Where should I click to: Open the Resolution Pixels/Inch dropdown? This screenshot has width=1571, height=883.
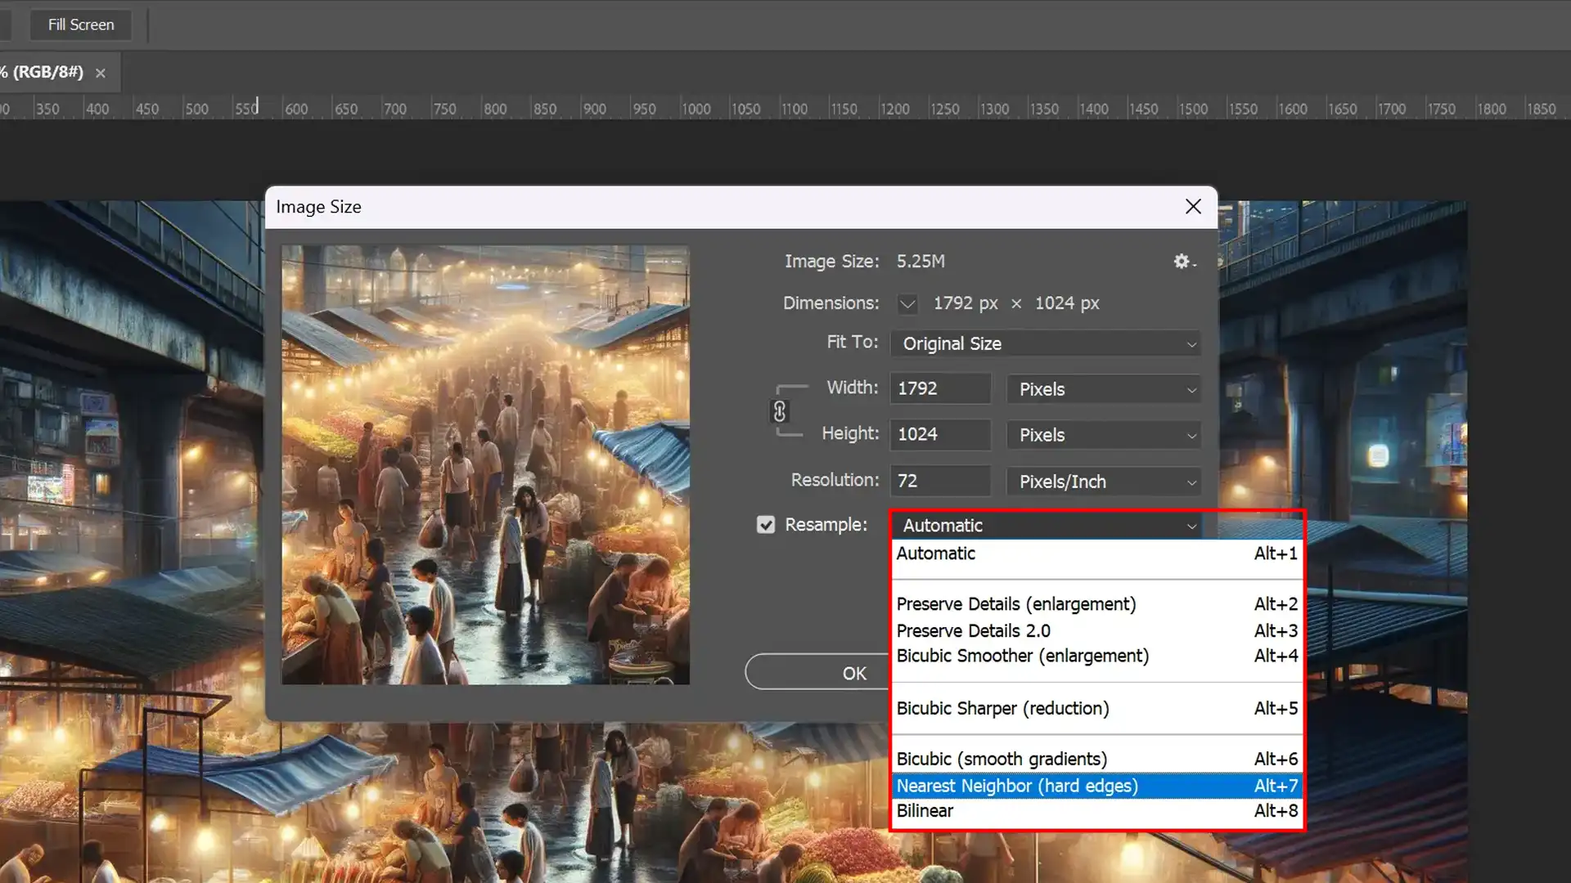coord(1105,482)
